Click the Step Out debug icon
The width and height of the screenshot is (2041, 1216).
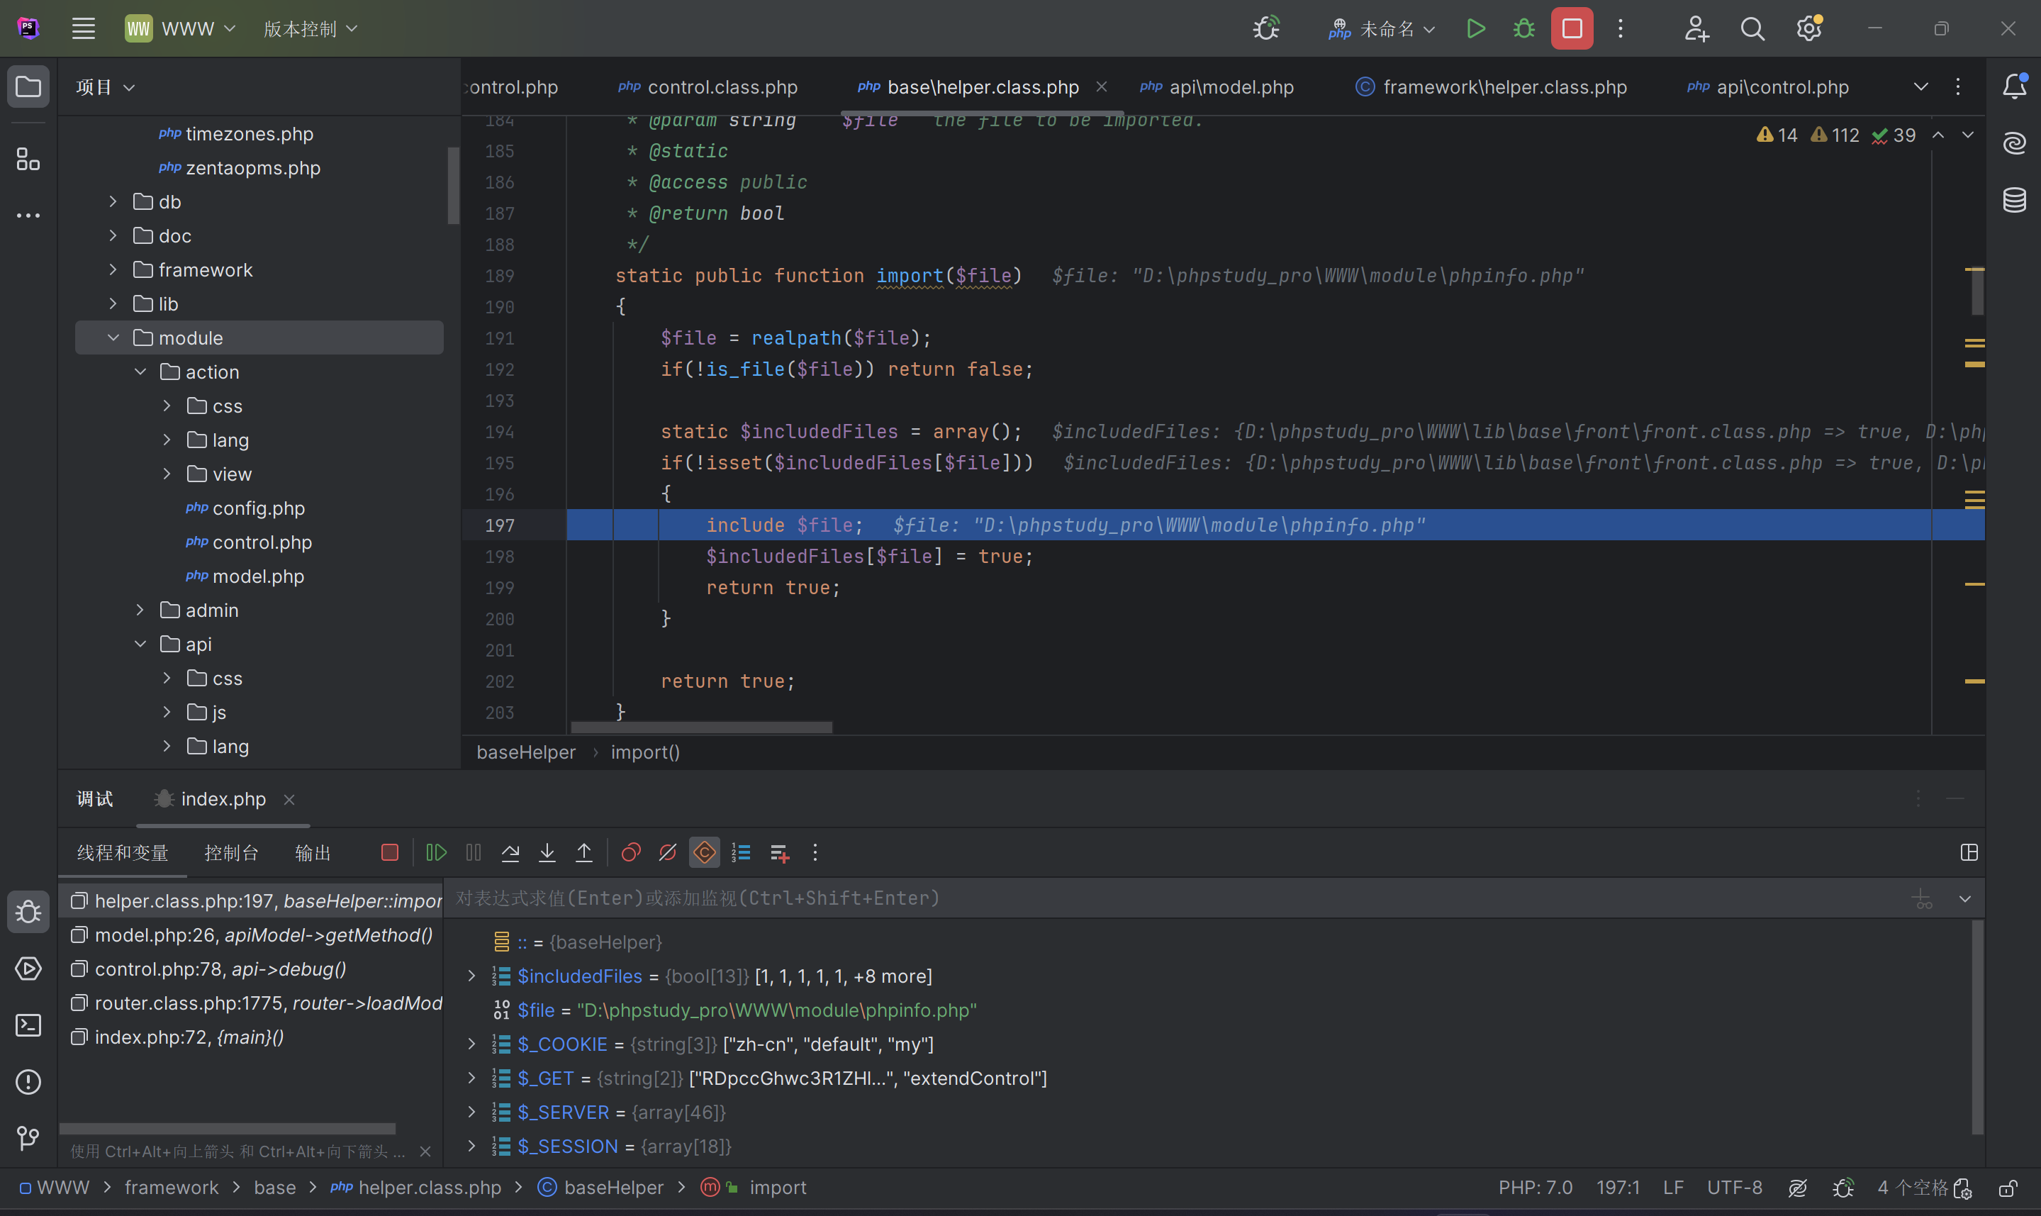pyautogui.click(x=584, y=853)
